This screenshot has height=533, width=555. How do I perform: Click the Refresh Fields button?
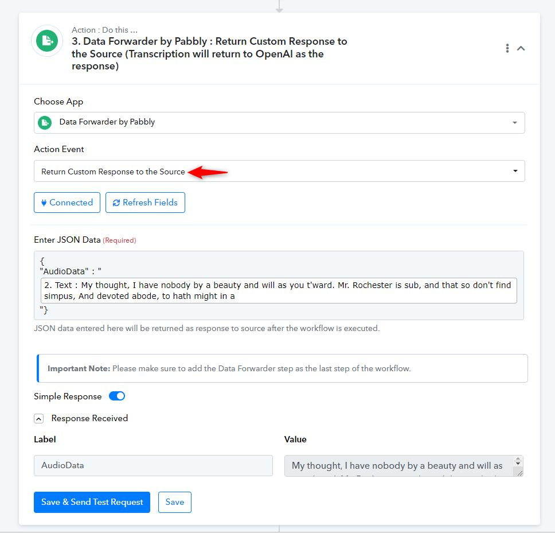pos(145,203)
